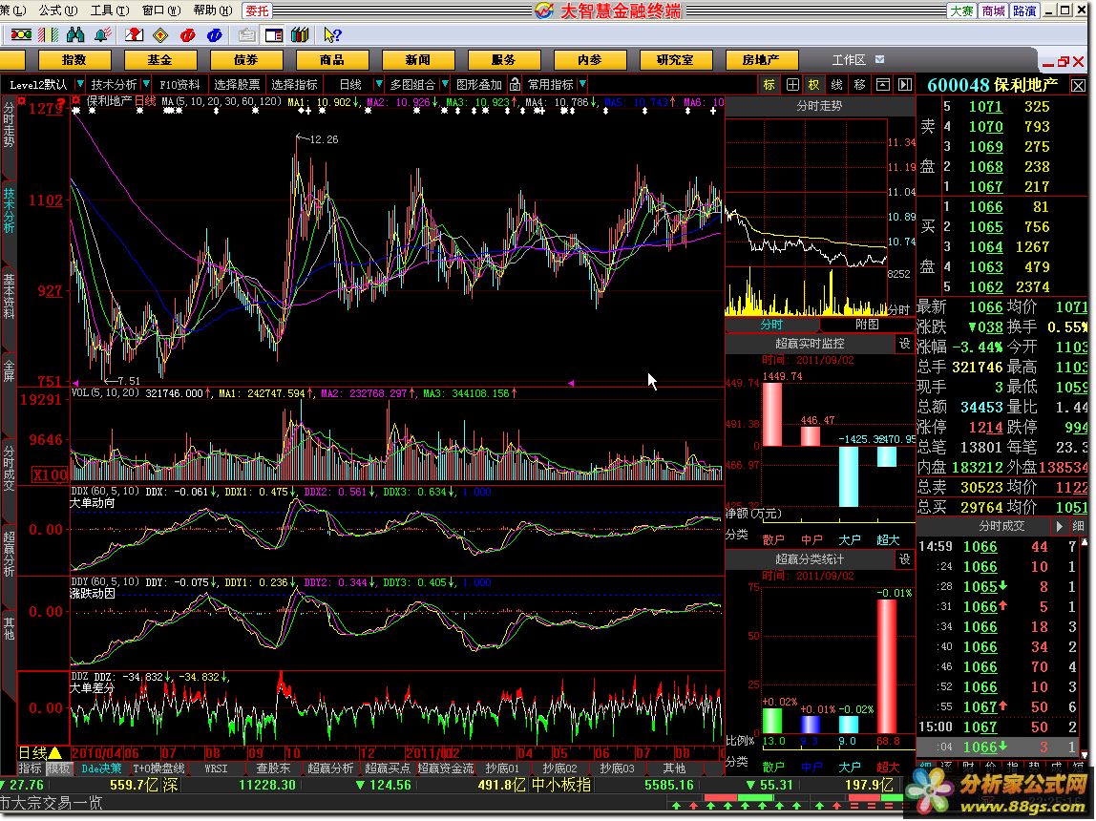Open the 窗口 menu
This screenshot has width=1096, height=821.
click(x=161, y=11)
